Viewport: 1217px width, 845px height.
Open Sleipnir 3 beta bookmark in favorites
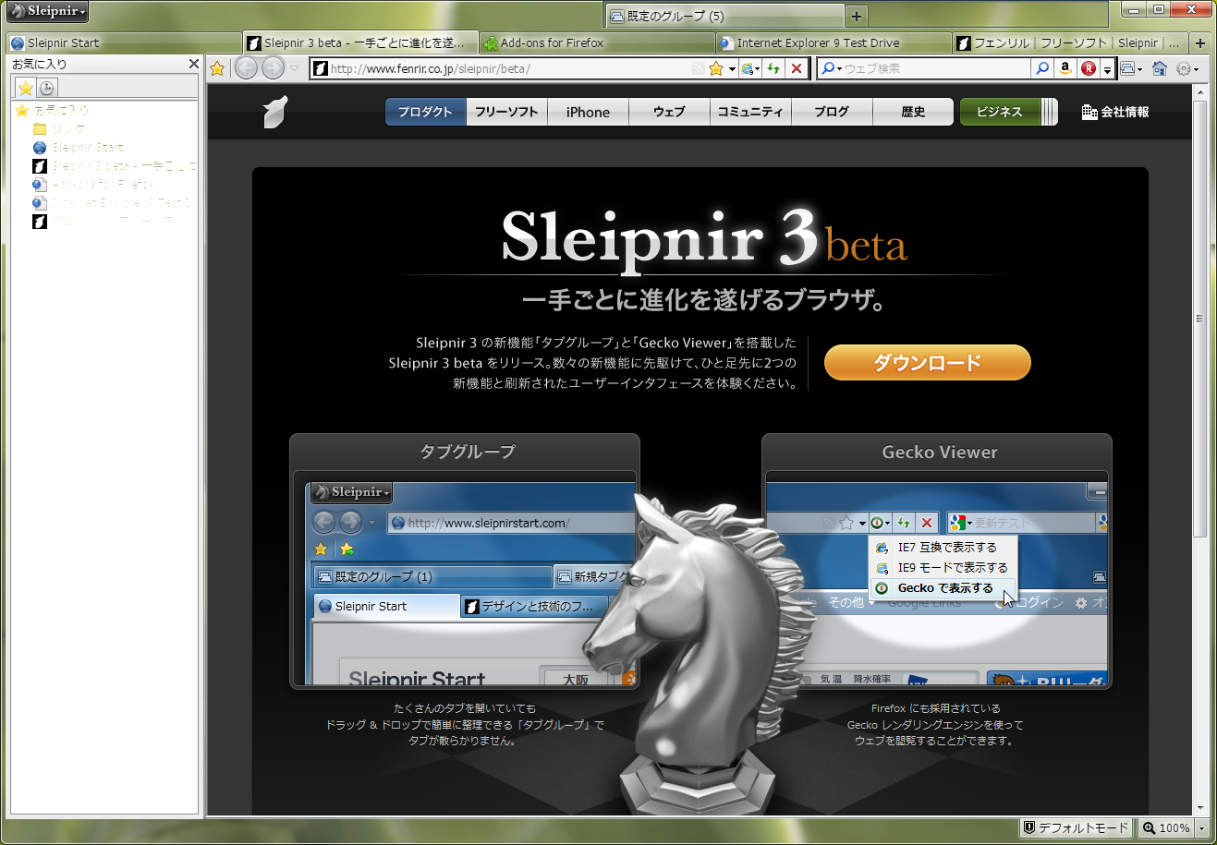coord(115,166)
